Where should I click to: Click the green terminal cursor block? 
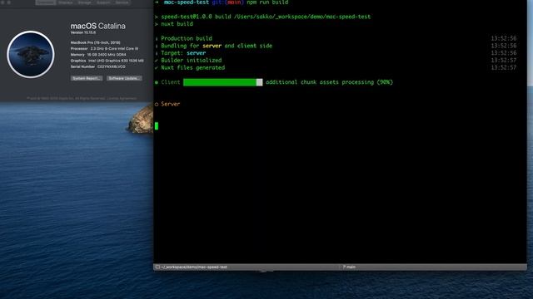[157, 126]
